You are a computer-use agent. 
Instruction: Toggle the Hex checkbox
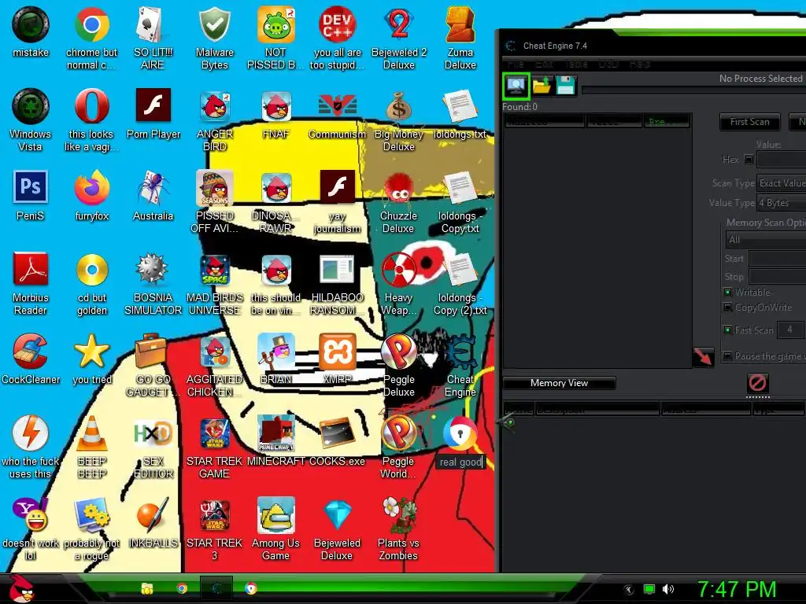coord(749,159)
